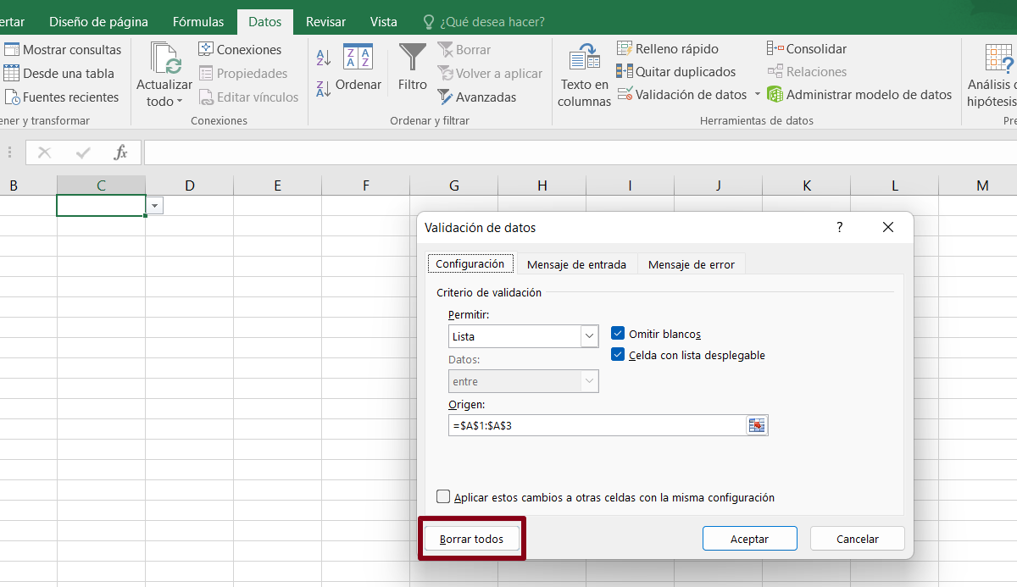
Task: Toggle Celda con lista desplegable checkbox
Action: 618,355
